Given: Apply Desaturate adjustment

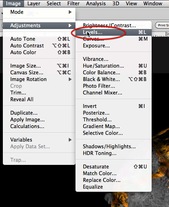Looking at the screenshot, I should (113, 167).
